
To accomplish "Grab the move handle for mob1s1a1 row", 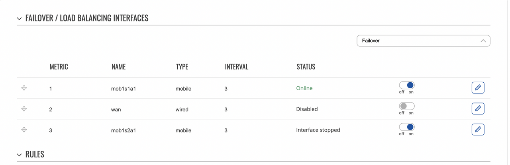I will (24, 88).
